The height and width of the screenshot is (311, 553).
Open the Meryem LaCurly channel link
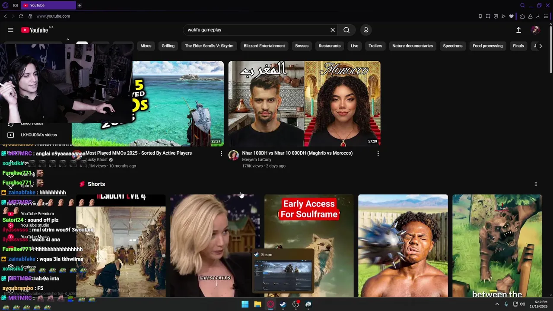(x=257, y=159)
